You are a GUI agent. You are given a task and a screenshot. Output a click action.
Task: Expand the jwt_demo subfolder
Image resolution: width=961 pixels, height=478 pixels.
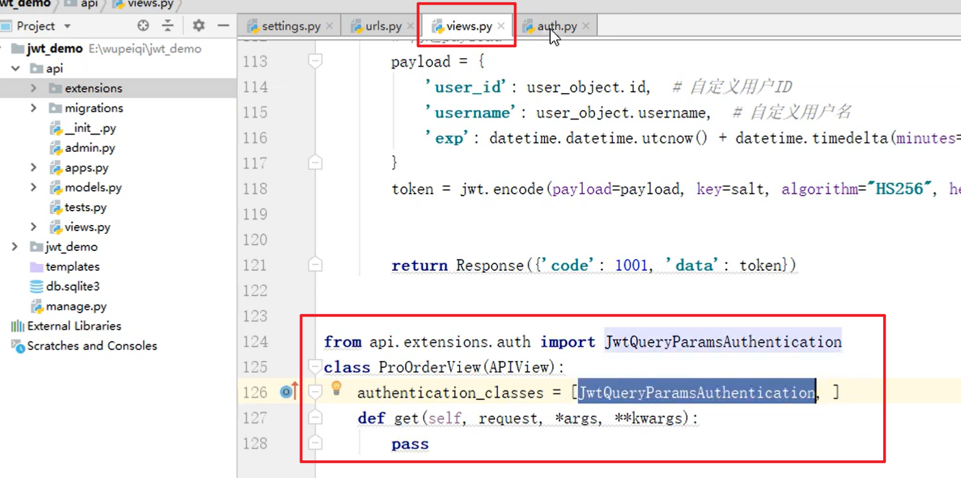(15, 247)
